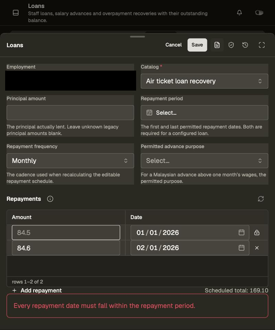Click the 01/01/2026 date field
The height and width of the screenshot is (330, 275).
tap(190, 233)
